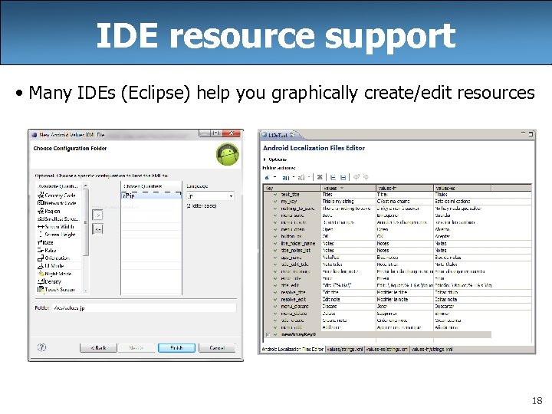This screenshot has height=414, width=552.
Task: Add qualifier with right arrow button
Action: click(97, 215)
